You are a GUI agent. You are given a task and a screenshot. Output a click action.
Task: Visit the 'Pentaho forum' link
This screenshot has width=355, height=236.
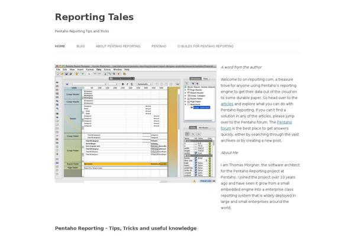285,122
